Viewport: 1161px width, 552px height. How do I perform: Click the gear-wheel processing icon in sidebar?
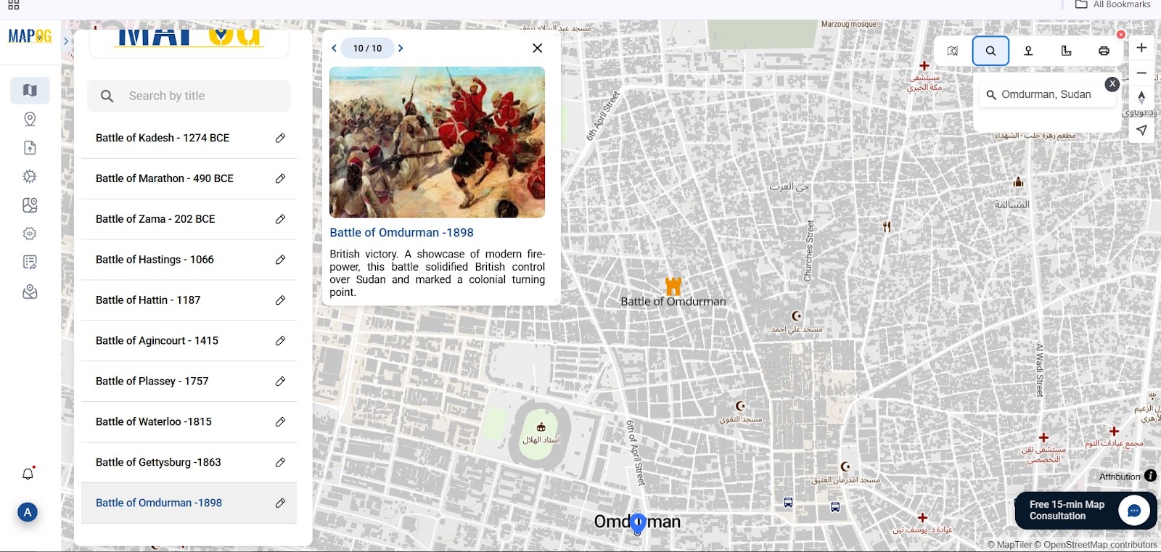coord(30,176)
